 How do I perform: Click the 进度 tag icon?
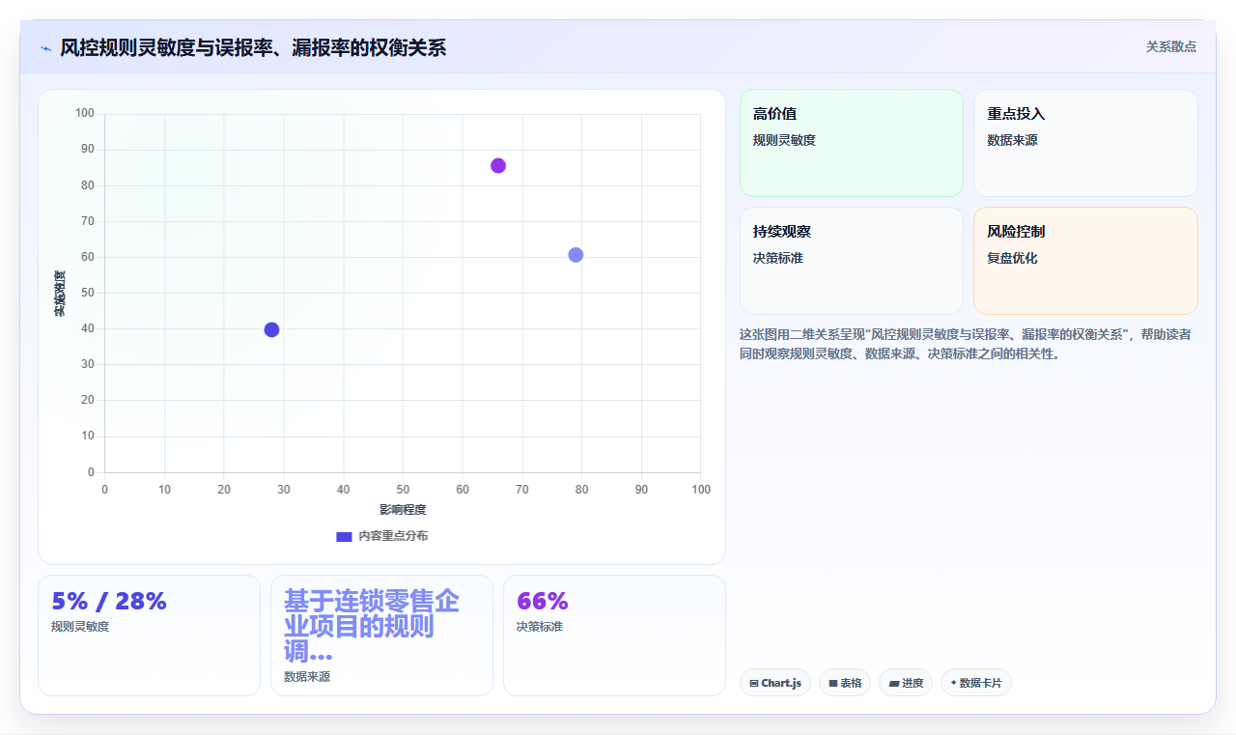(x=894, y=683)
